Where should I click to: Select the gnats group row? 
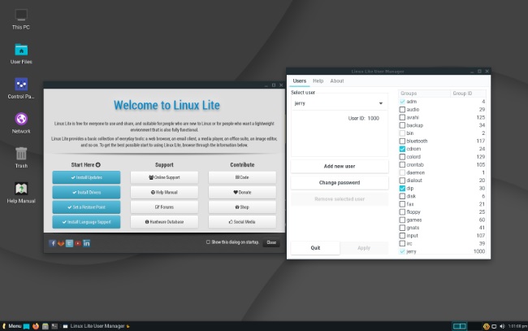pyautogui.click(x=442, y=228)
